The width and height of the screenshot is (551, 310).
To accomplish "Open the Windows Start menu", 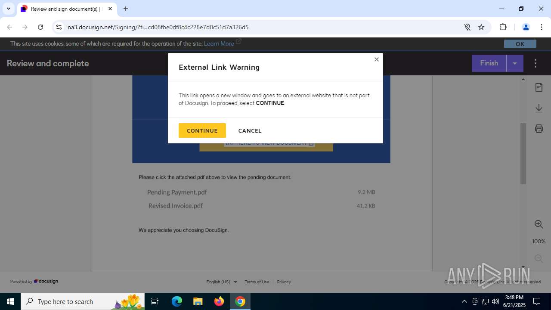I will pos(10,301).
